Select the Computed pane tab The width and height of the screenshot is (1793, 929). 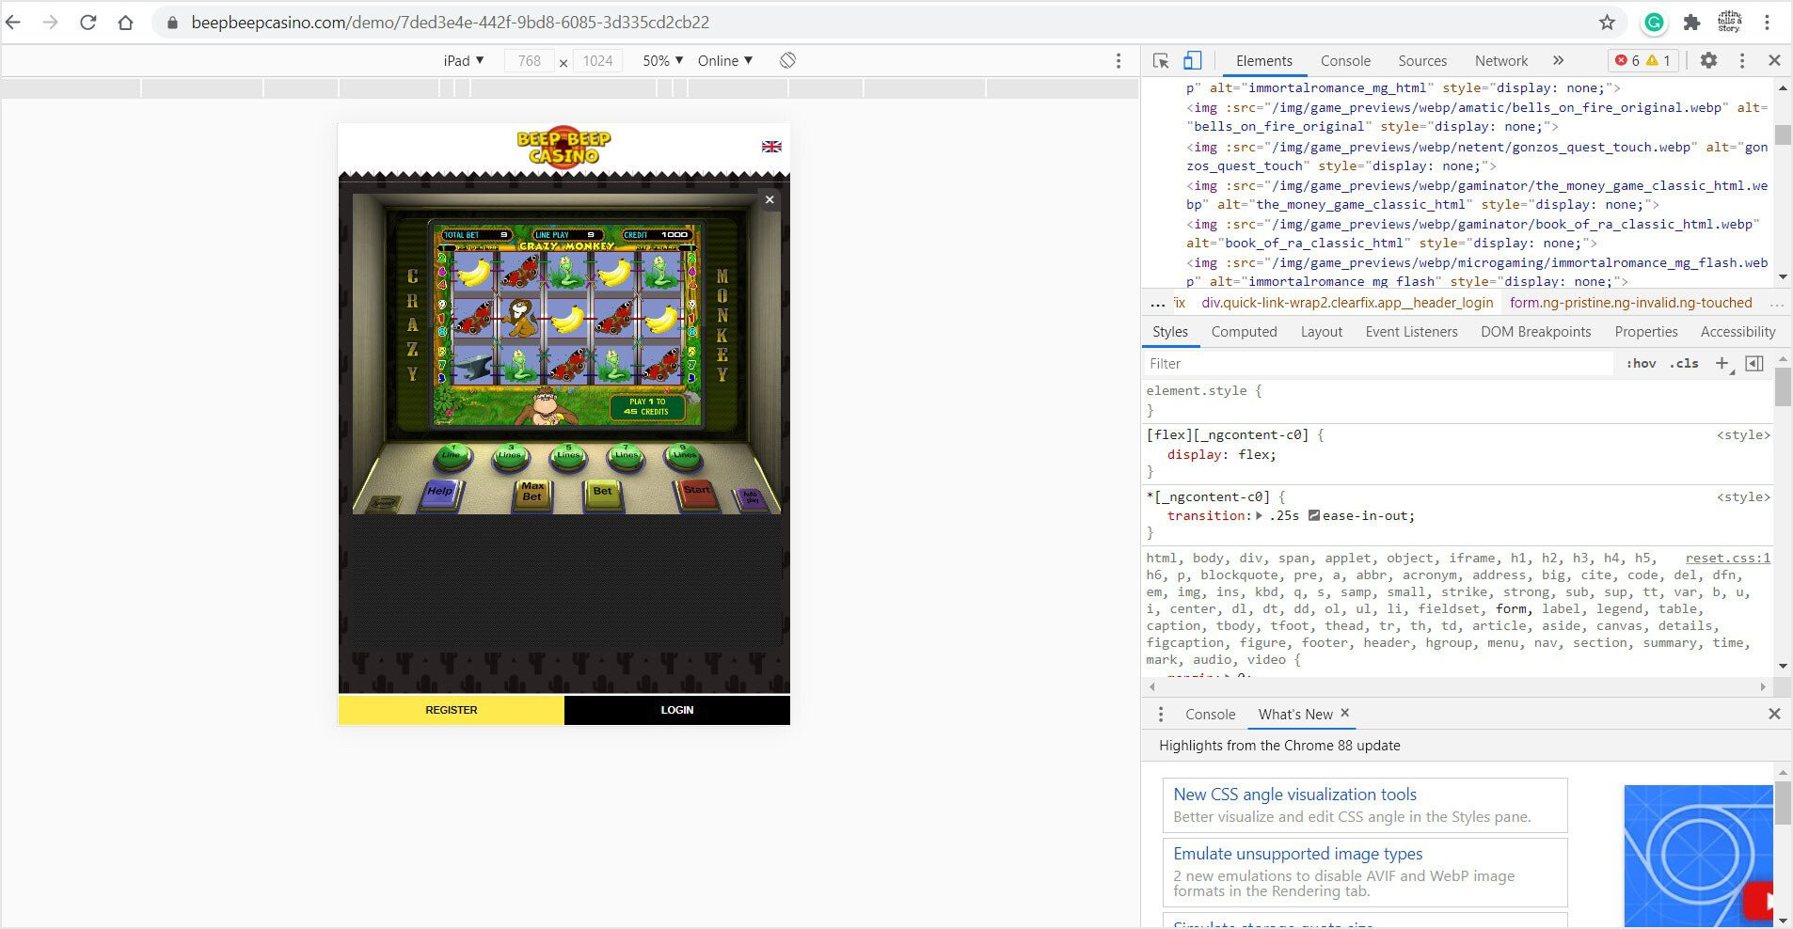1244,332
